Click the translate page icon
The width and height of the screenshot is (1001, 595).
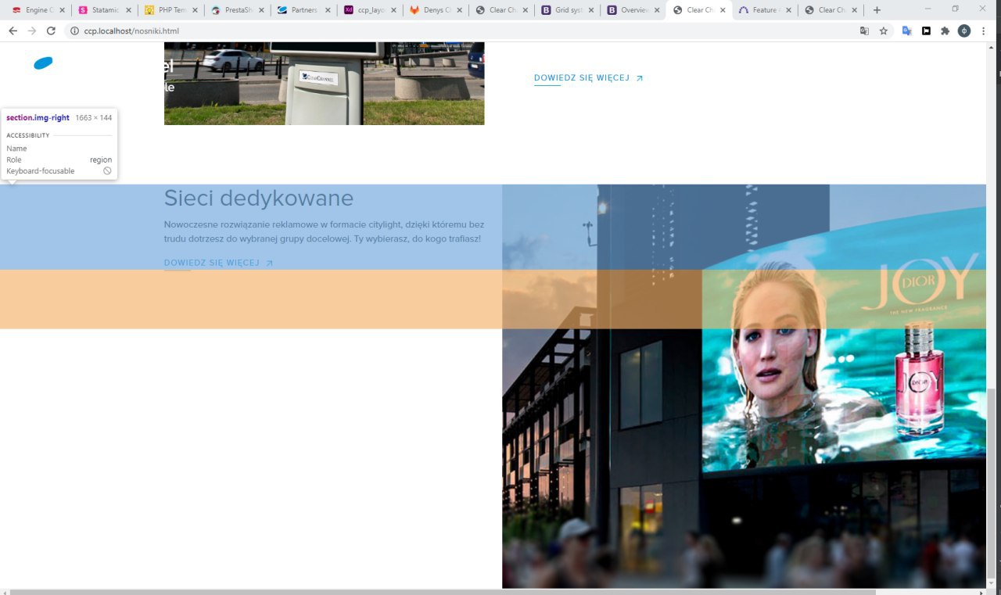(864, 30)
